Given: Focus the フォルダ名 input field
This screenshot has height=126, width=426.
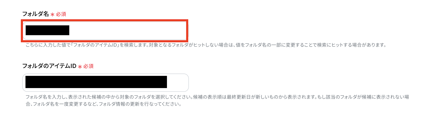Looking at the screenshot, I should coord(105,31).
